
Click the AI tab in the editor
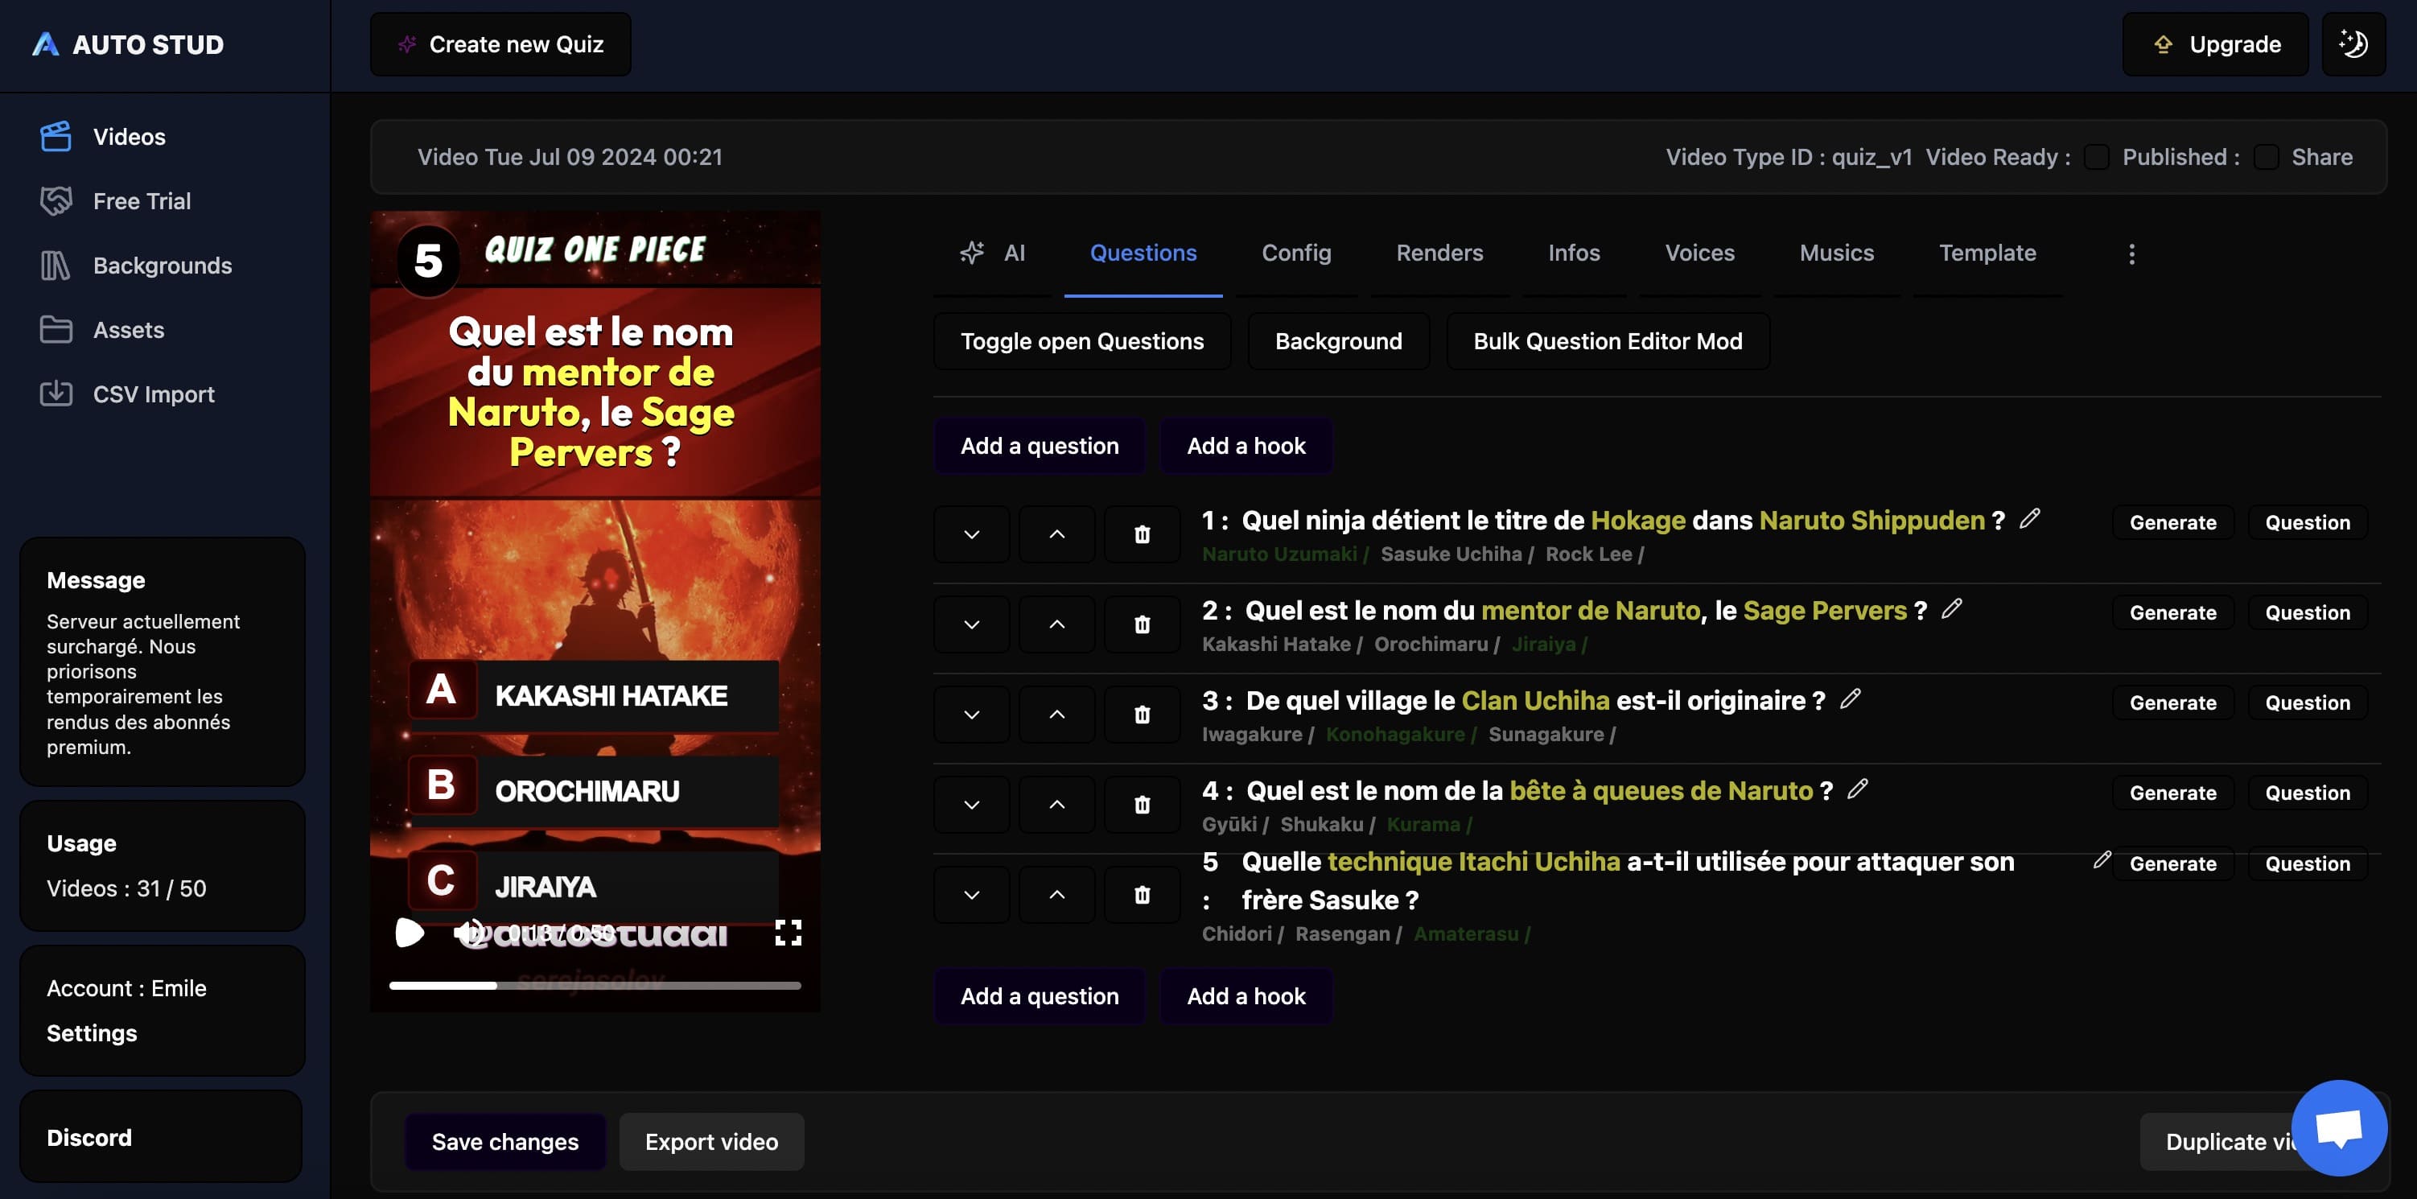(994, 251)
